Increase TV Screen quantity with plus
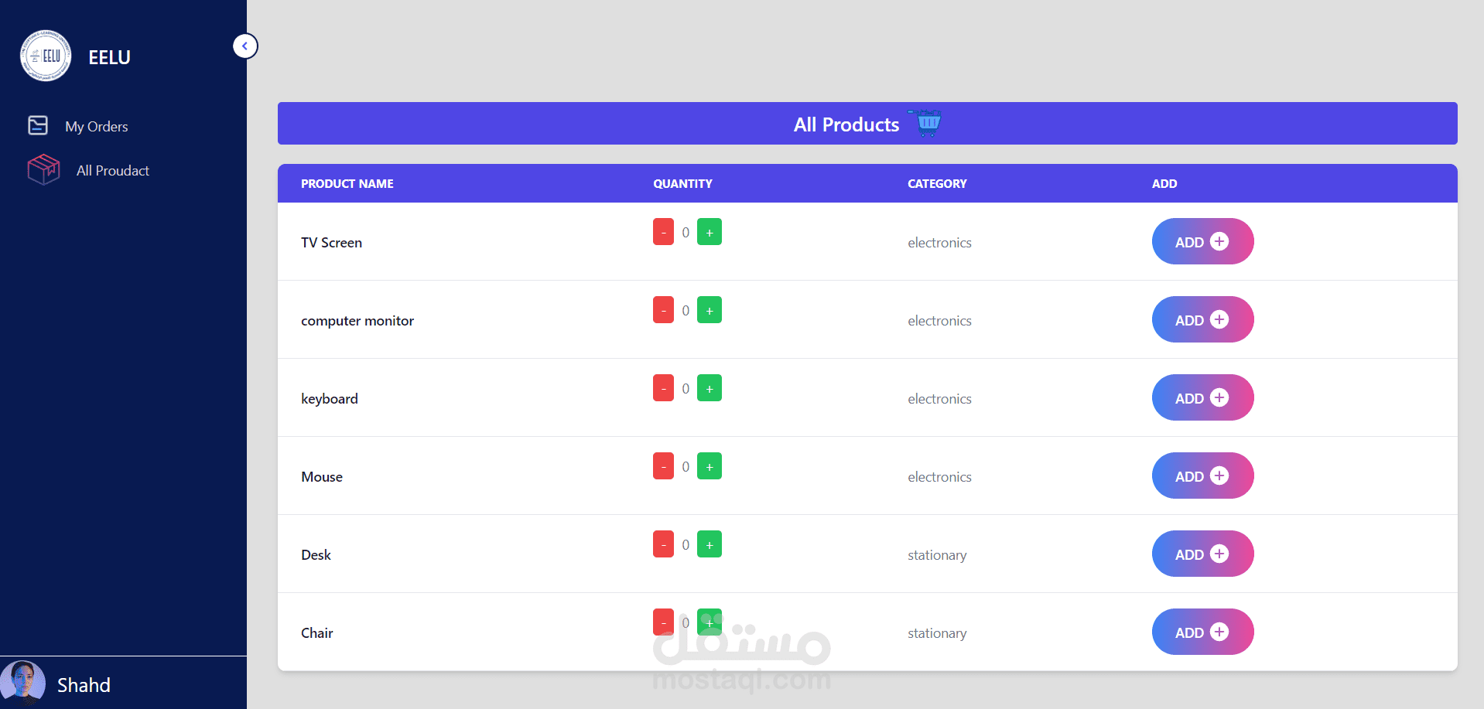 tap(709, 232)
